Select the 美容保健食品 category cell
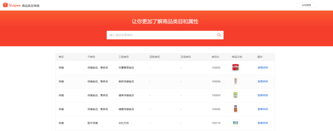 (126, 81)
